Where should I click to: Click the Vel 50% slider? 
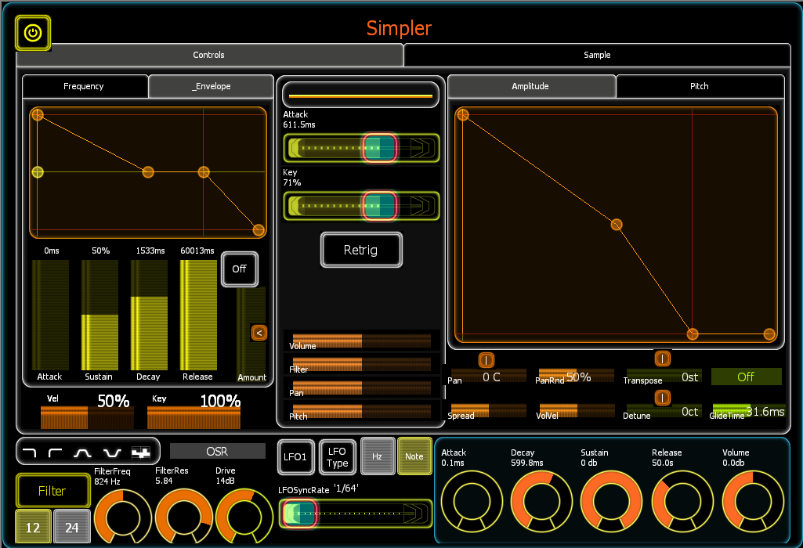pos(87,417)
